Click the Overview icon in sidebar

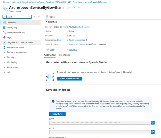[4, 22]
